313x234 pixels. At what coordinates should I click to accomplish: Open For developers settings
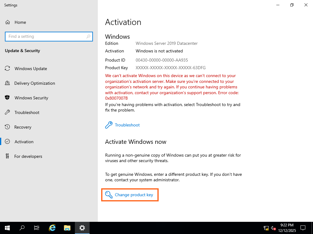(28, 156)
